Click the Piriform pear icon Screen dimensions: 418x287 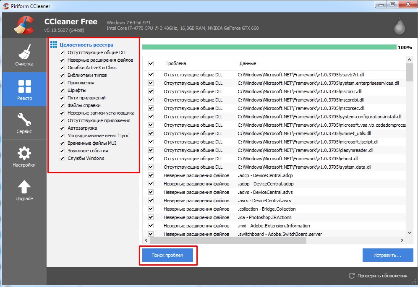click(x=400, y=26)
